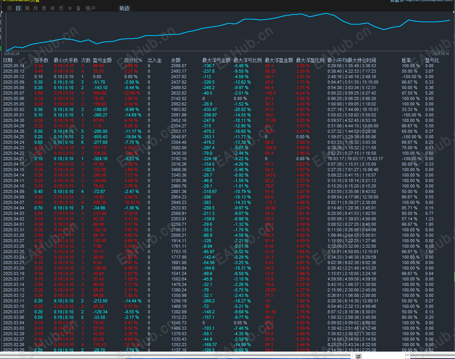Switch to the 季 quarterly tab
Image resolution: width=455 pixels, height=359 pixels.
(x=44, y=9)
